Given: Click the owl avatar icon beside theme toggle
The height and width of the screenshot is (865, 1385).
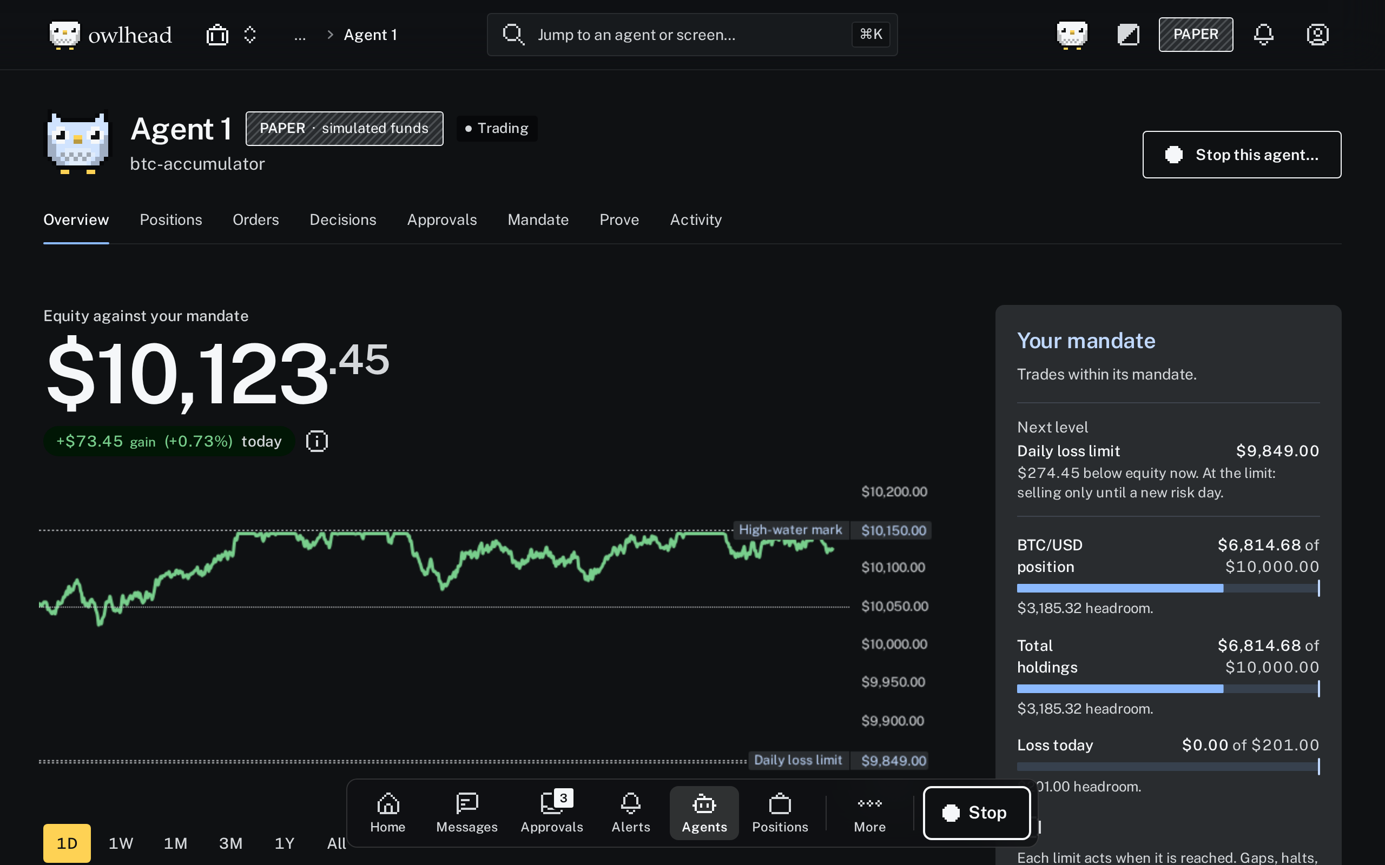Looking at the screenshot, I should (1072, 35).
